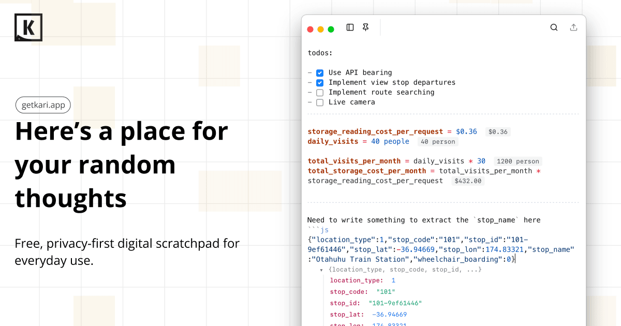Collapse the JSON object preview triangle
Viewport: 621px width, 326px height.
point(321,270)
